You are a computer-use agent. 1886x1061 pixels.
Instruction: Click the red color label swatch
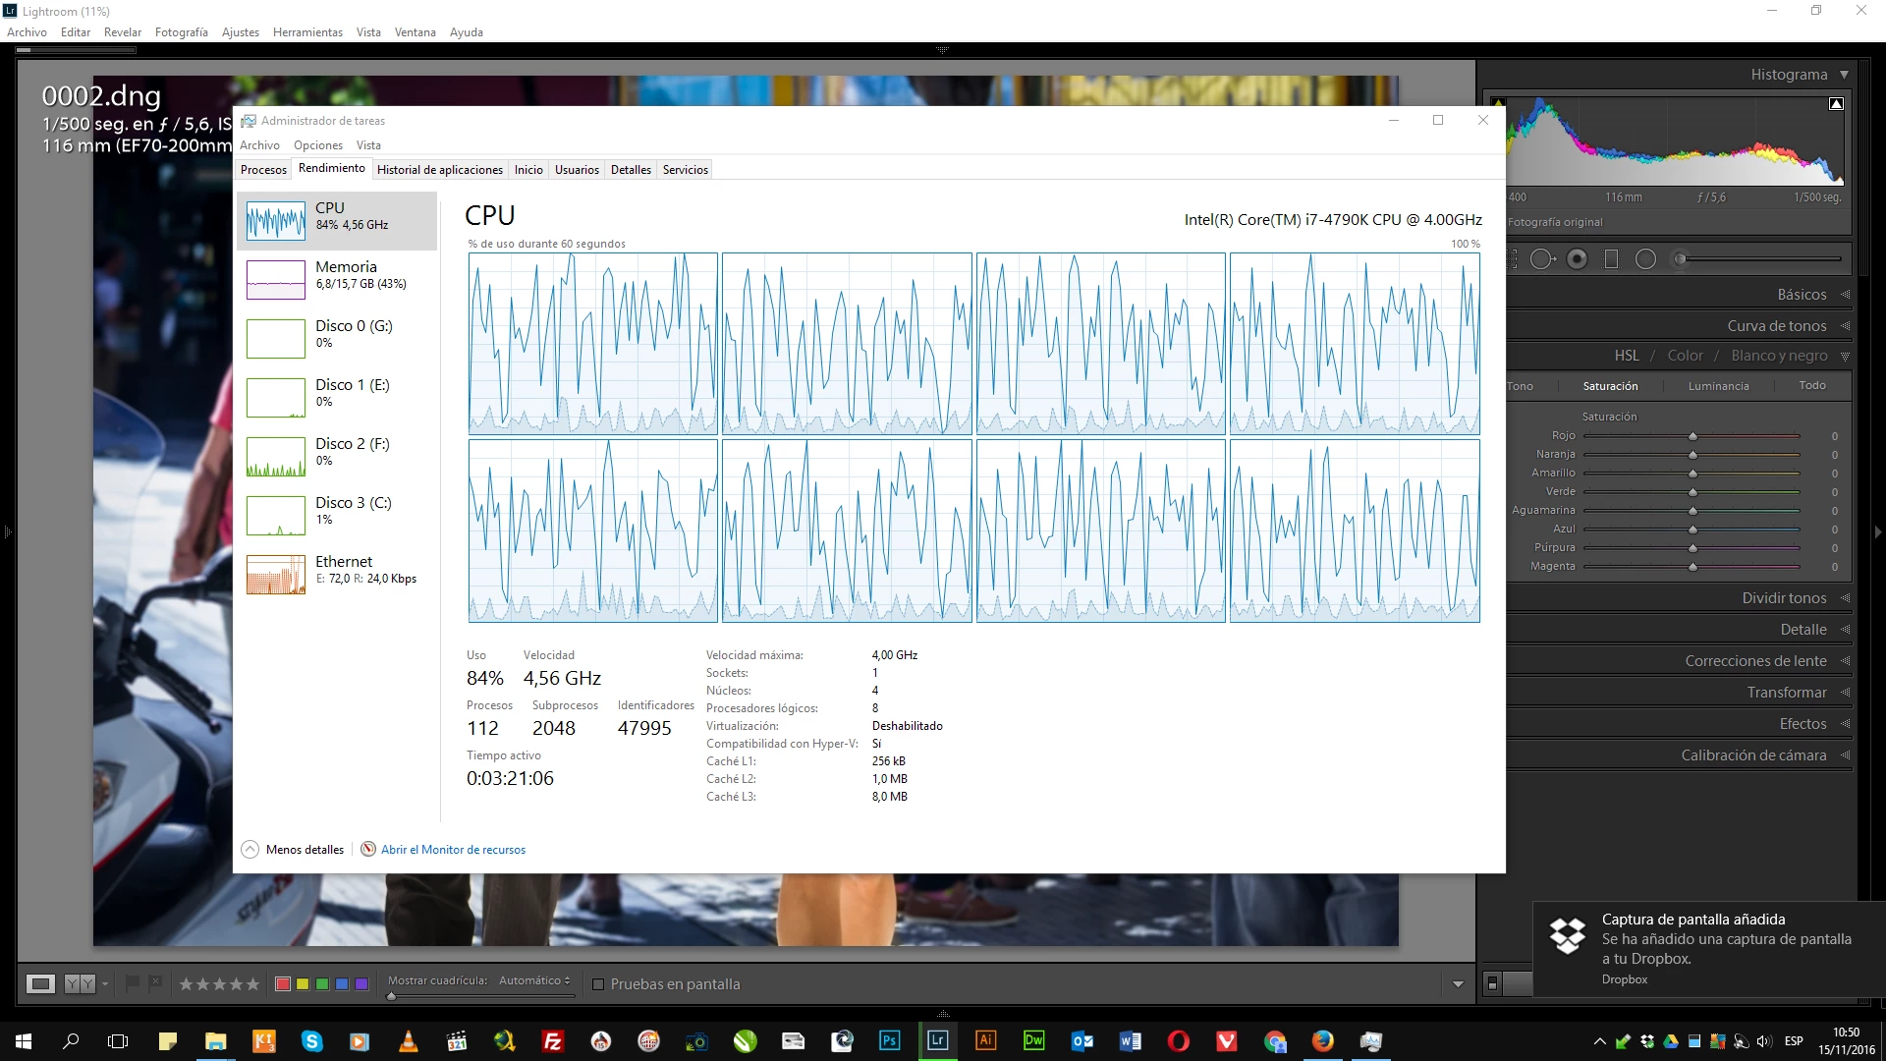pyautogui.click(x=283, y=983)
